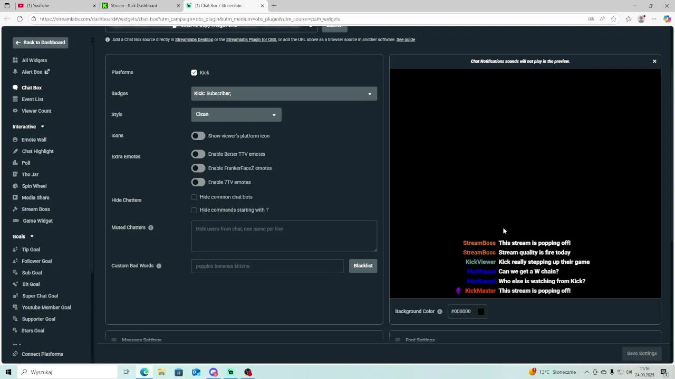Open Outlook from taskbar
675x379 pixels.
(196, 372)
